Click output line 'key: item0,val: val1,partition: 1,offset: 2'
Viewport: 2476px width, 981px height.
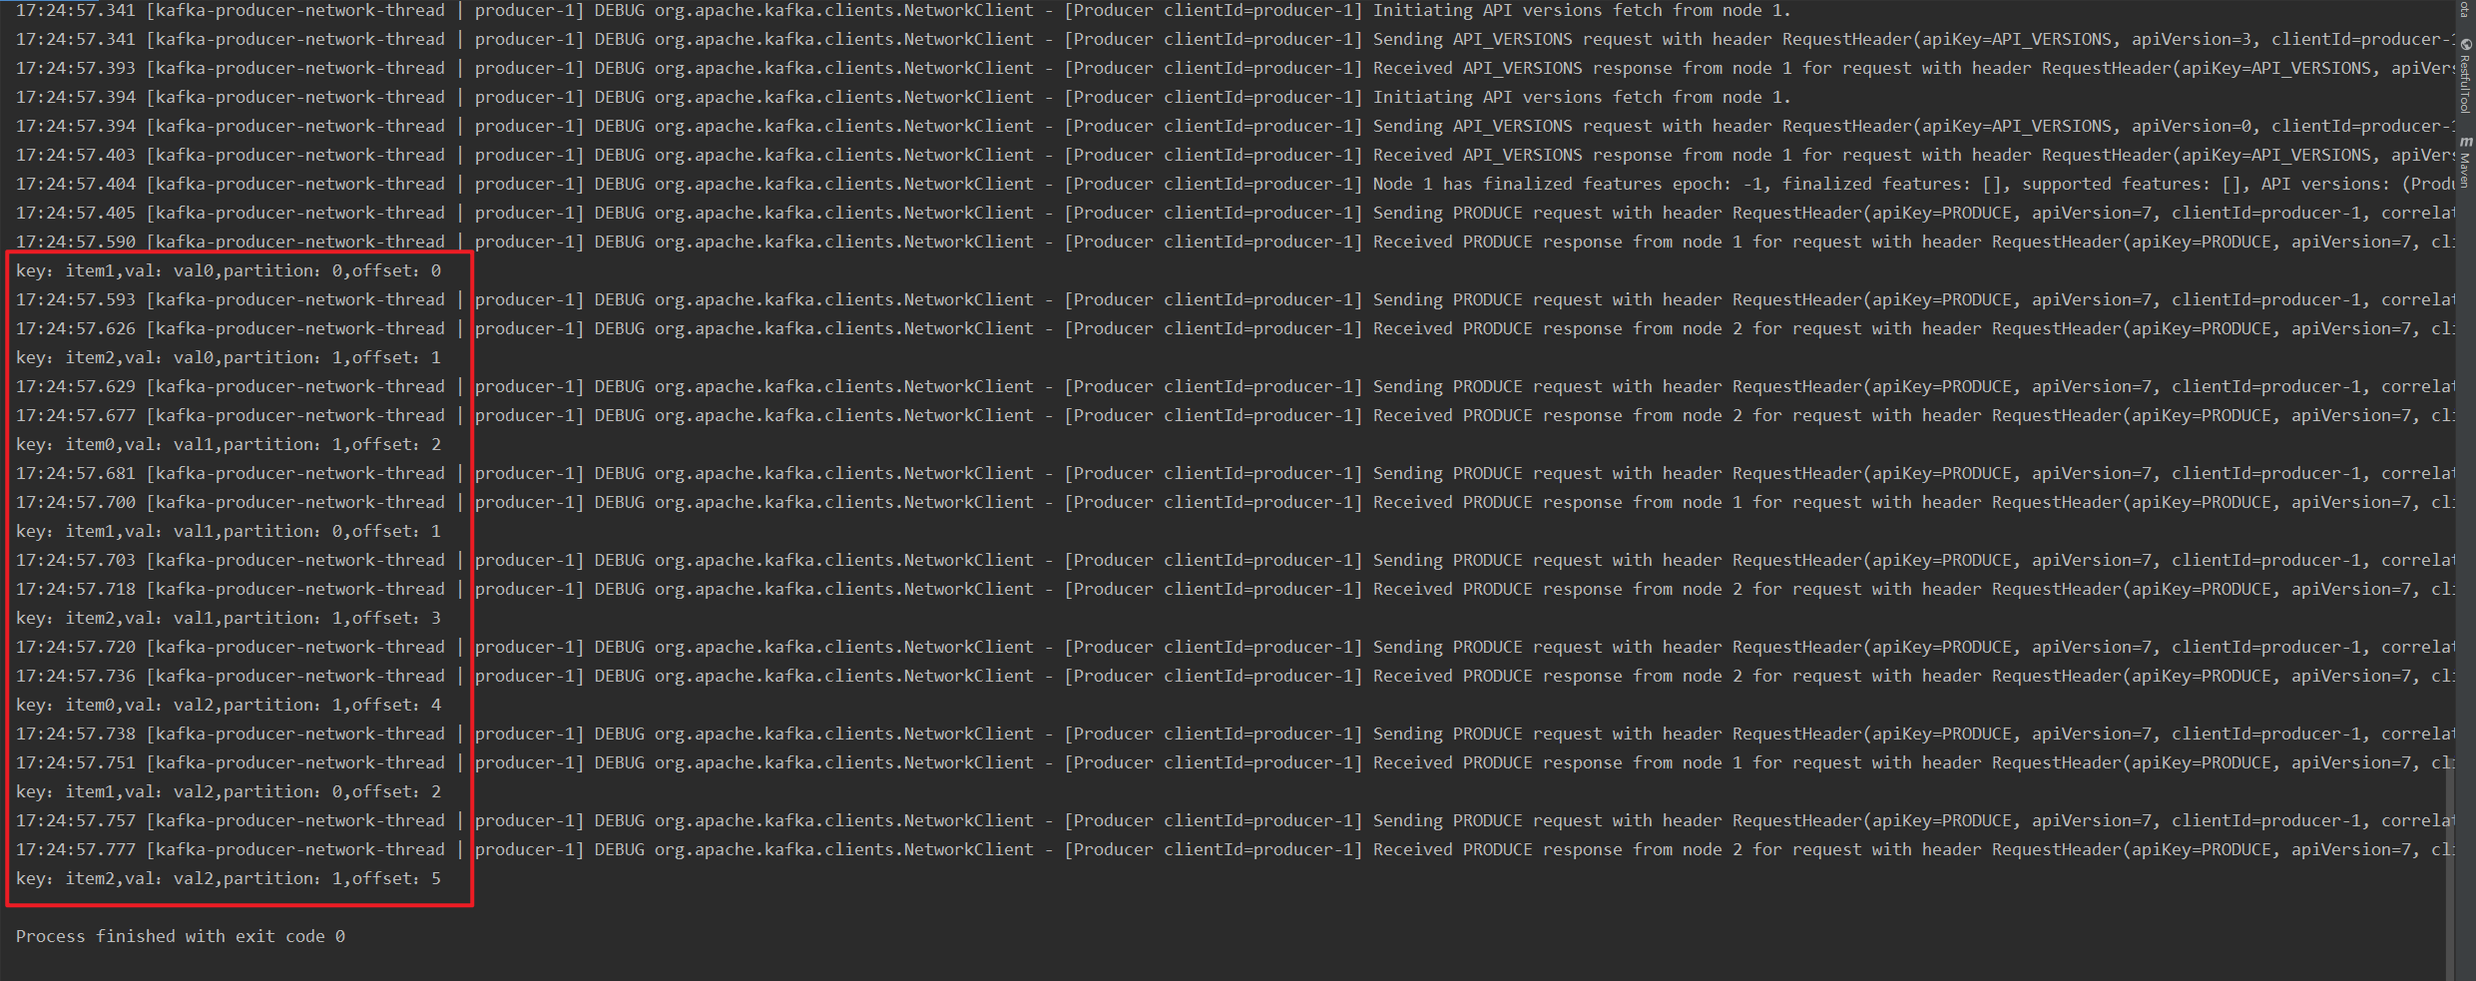coord(229,444)
